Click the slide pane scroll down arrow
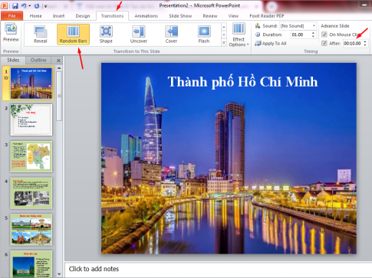The width and height of the screenshot is (372, 278). (59, 274)
